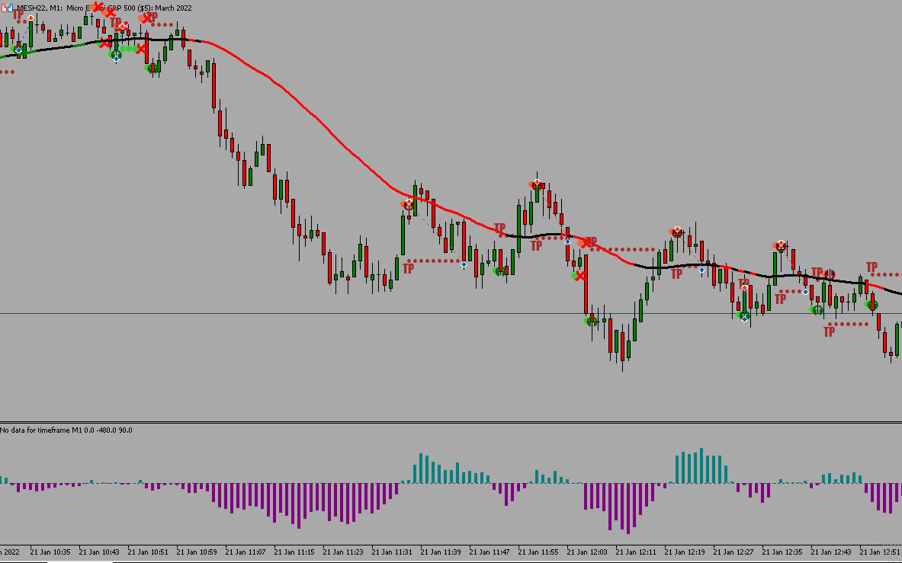Click the '21 Jan 10:59' time label
The width and height of the screenshot is (902, 563).
click(x=197, y=552)
